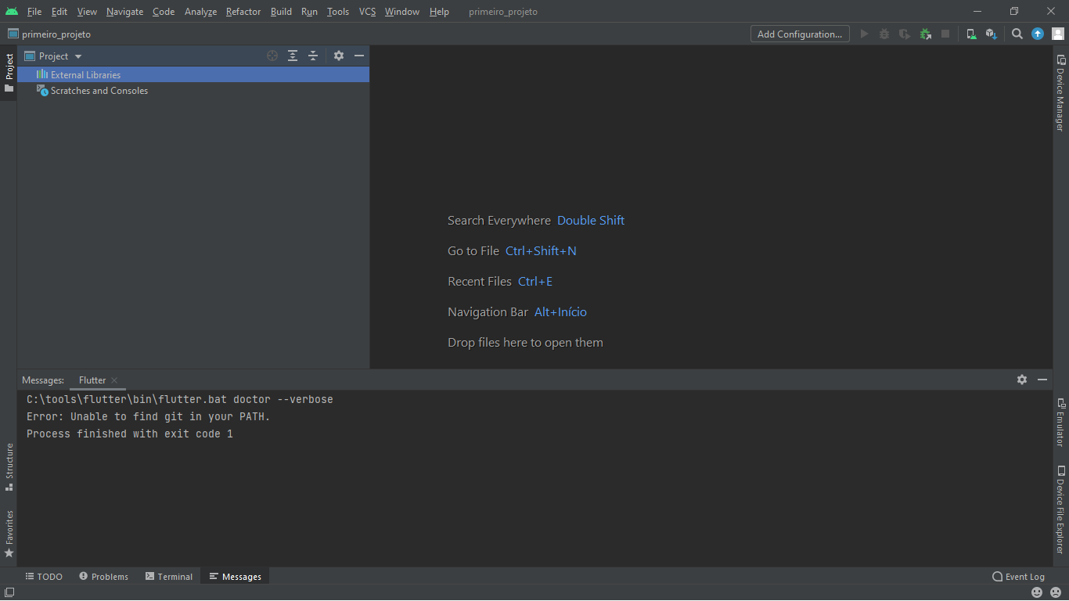Viewport: 1069px width, 601px height.
Task: Open the Analyze menu
Action: coord(200,12)
